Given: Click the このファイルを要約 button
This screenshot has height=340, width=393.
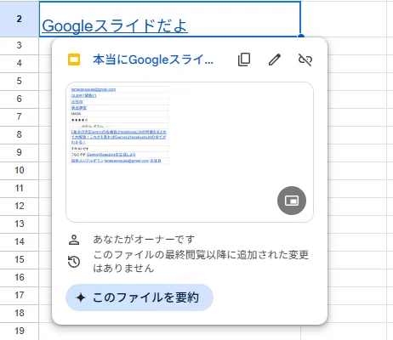Looking at the screenshot, I should 140,297.
